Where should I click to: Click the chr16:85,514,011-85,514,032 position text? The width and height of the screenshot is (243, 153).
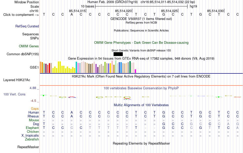coord(168,2)
